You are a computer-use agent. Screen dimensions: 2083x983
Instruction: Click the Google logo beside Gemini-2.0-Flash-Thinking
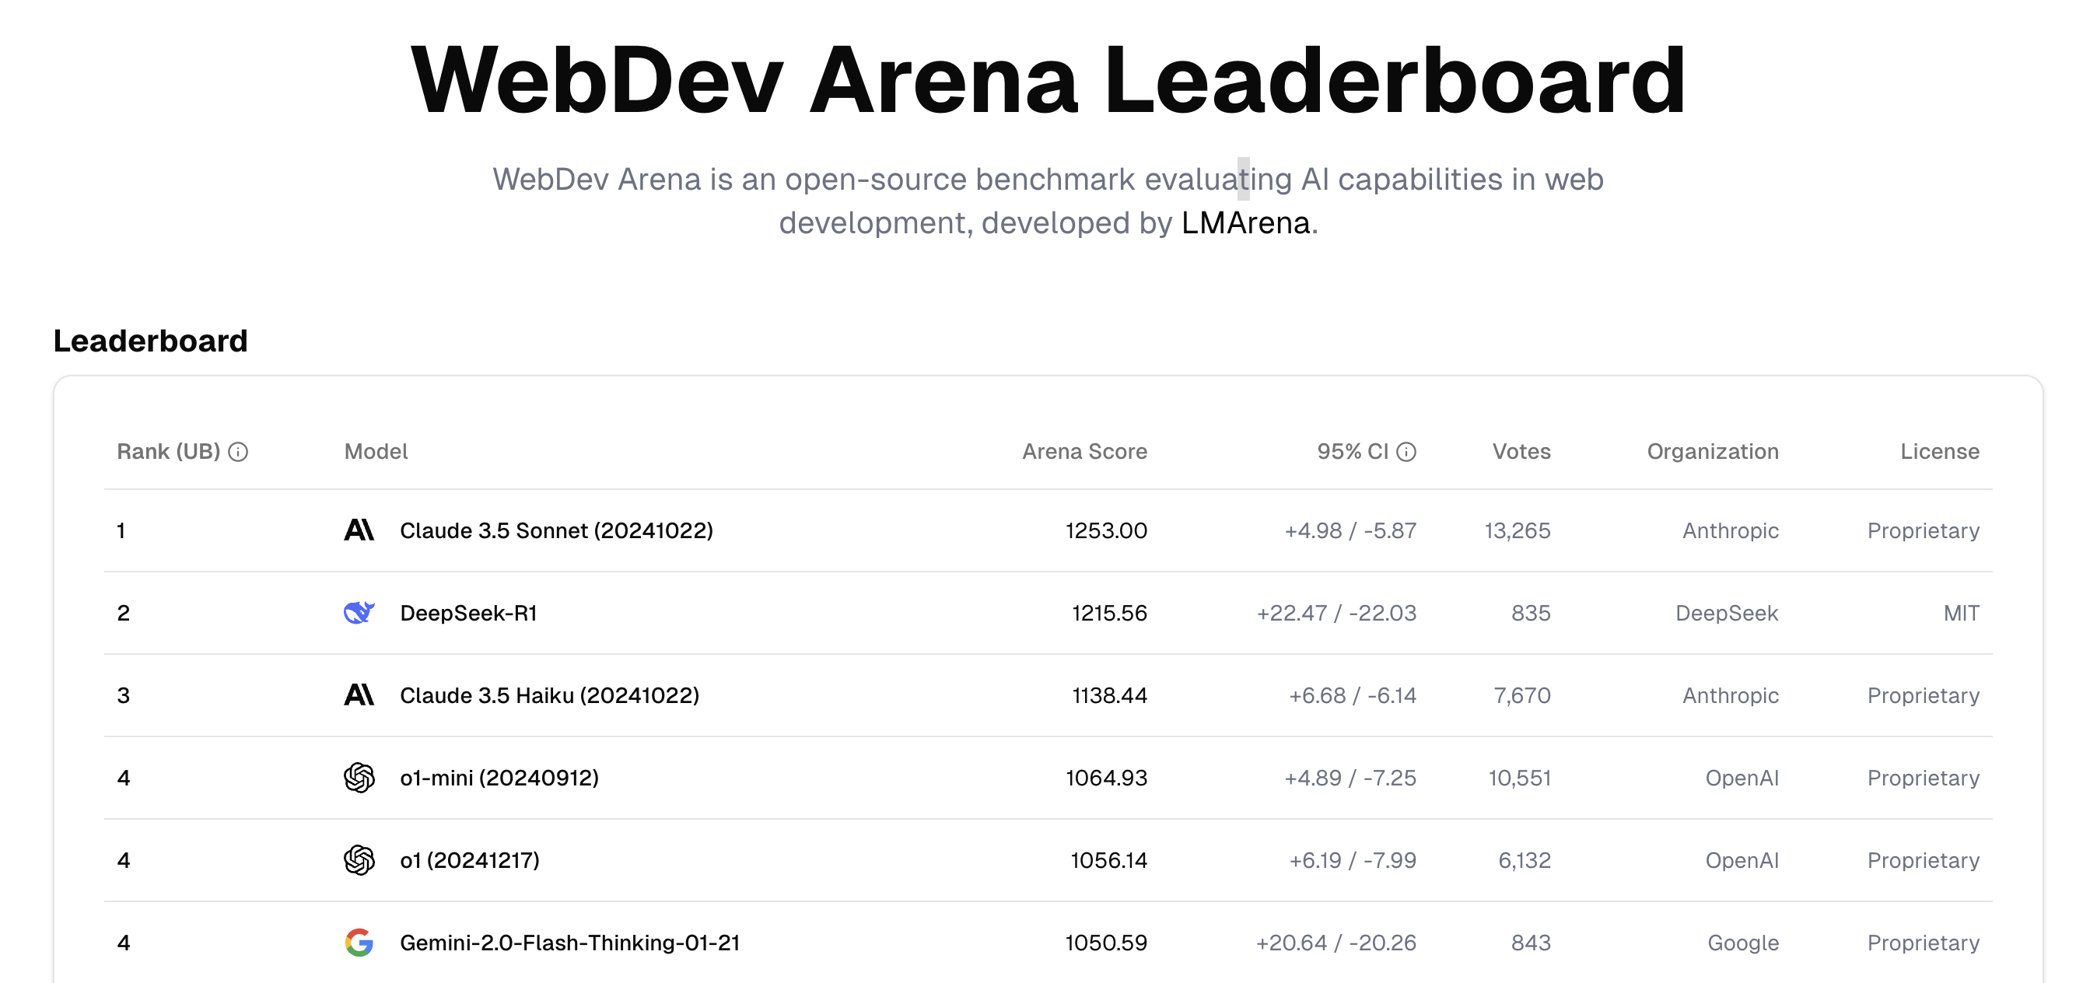pyautogui.click(x=359, y=943)
